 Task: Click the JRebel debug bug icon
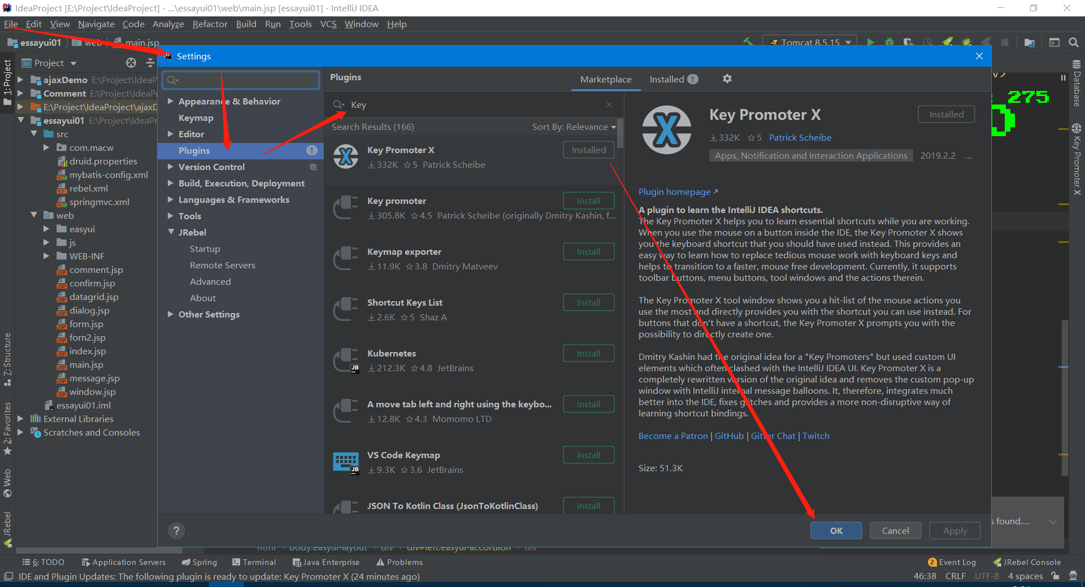pos(967,42)
